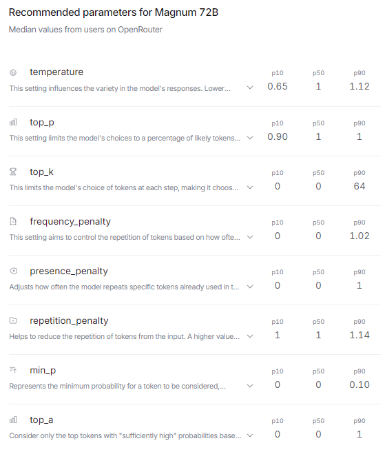The width and height of the screenshot is (385, 463).
Task: Click the top_k p90 value 64
Action: coord(360,186)
